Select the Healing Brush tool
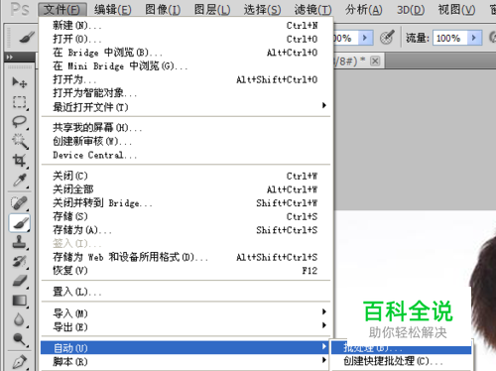Viewport: 496px width, 371px height. click(x=20, y=203)
